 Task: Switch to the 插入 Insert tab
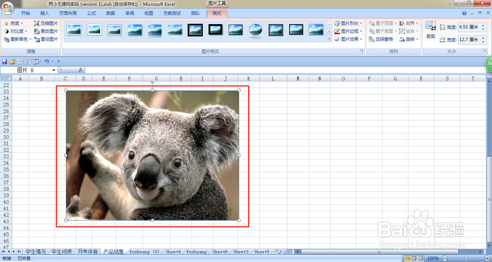(44, 13)
